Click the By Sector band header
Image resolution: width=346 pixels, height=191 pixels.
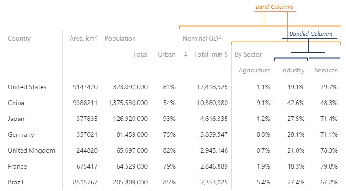coord(248,54)
